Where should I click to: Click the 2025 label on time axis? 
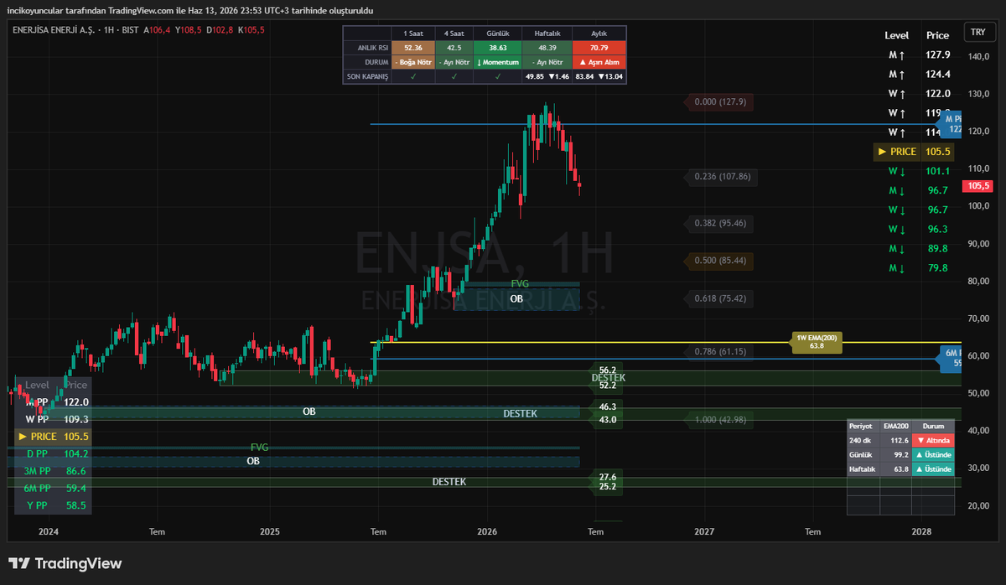coord(270,531)
